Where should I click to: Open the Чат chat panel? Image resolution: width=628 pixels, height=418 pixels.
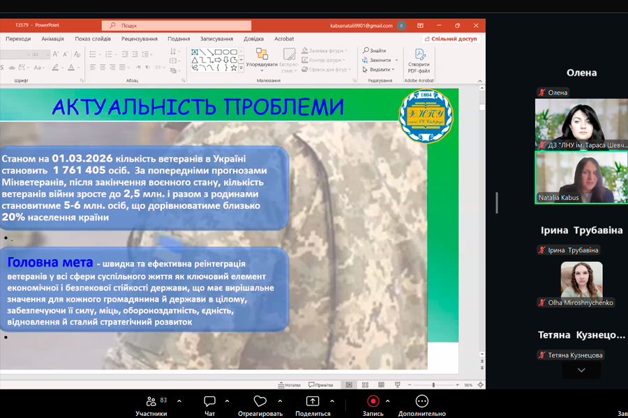point(209,402)
